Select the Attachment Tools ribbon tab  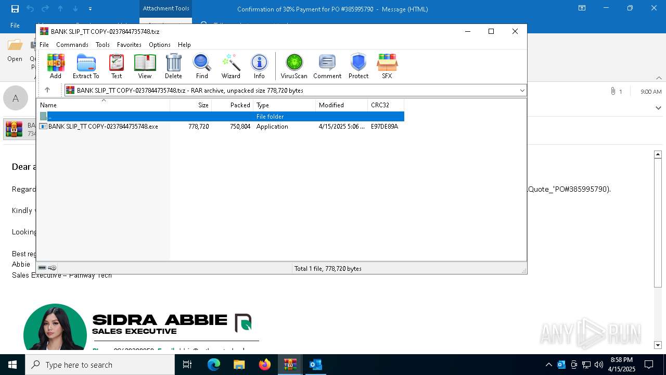coord(166,8)
